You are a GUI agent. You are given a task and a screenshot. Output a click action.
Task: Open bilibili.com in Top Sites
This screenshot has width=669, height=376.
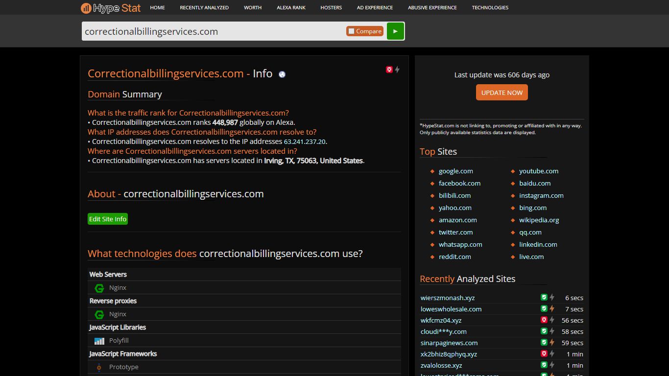coord(454,195)
